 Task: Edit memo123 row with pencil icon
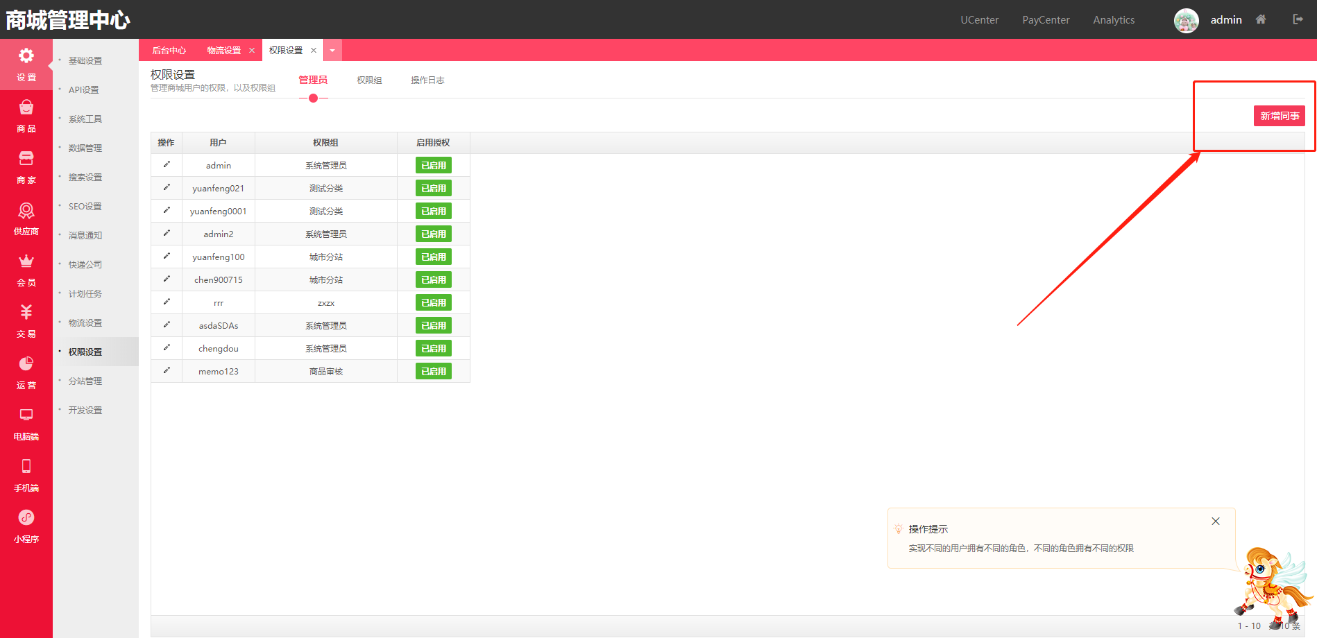coord(167,370)
